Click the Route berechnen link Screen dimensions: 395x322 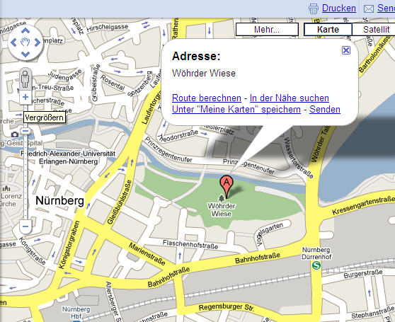207,98
